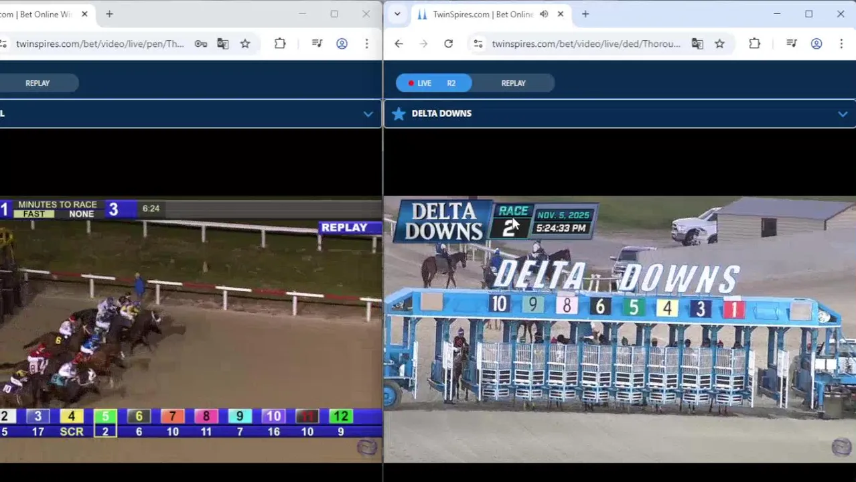
Task: Close the TwinSpires tab in right window
Action: pos(561,14)
